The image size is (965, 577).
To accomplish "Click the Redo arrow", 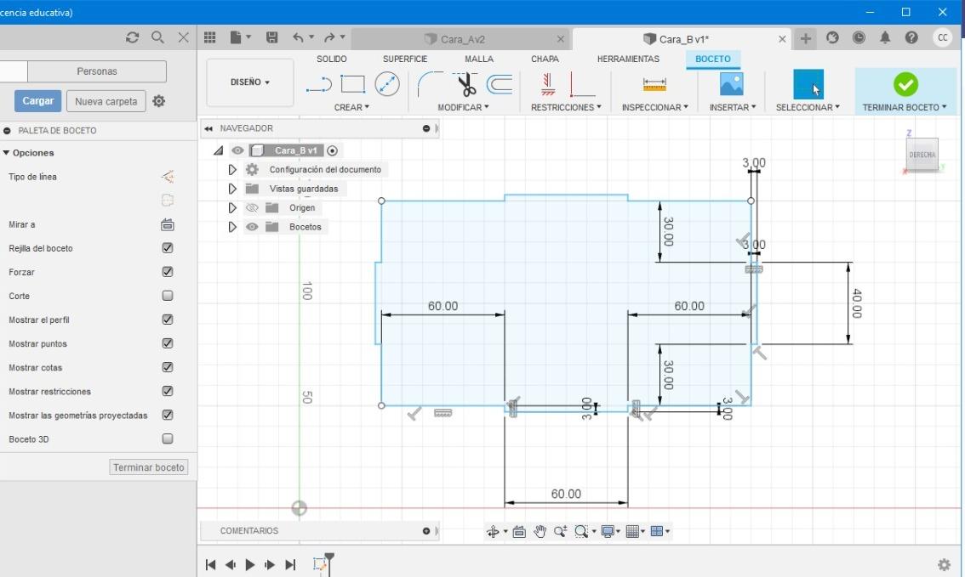I will tap(330, 37).
